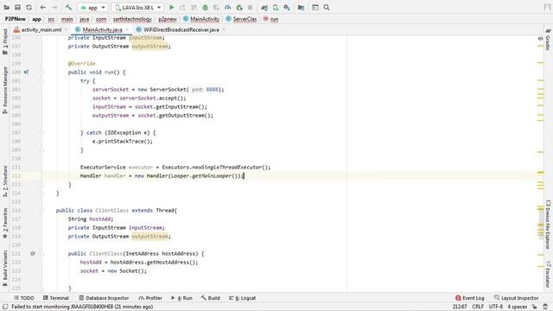Click the Project Structure toolbar icon
Image resolution: width=553 pixels, height=311 pixels.
pos(301,8)
